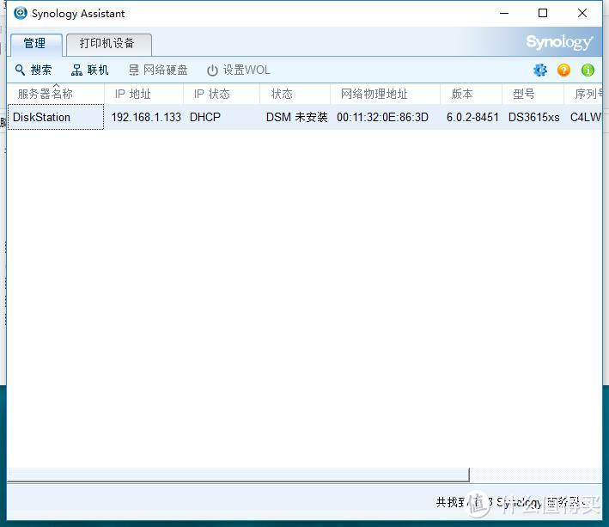Close the Synology Assistant window
The height and width of the screenshot is (527, 609).
tap(582, 13)
